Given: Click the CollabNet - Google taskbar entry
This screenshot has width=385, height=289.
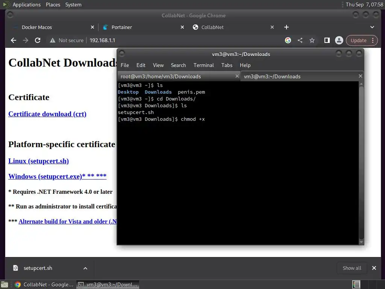Looking at the screenshot, I should pos(44,284).
